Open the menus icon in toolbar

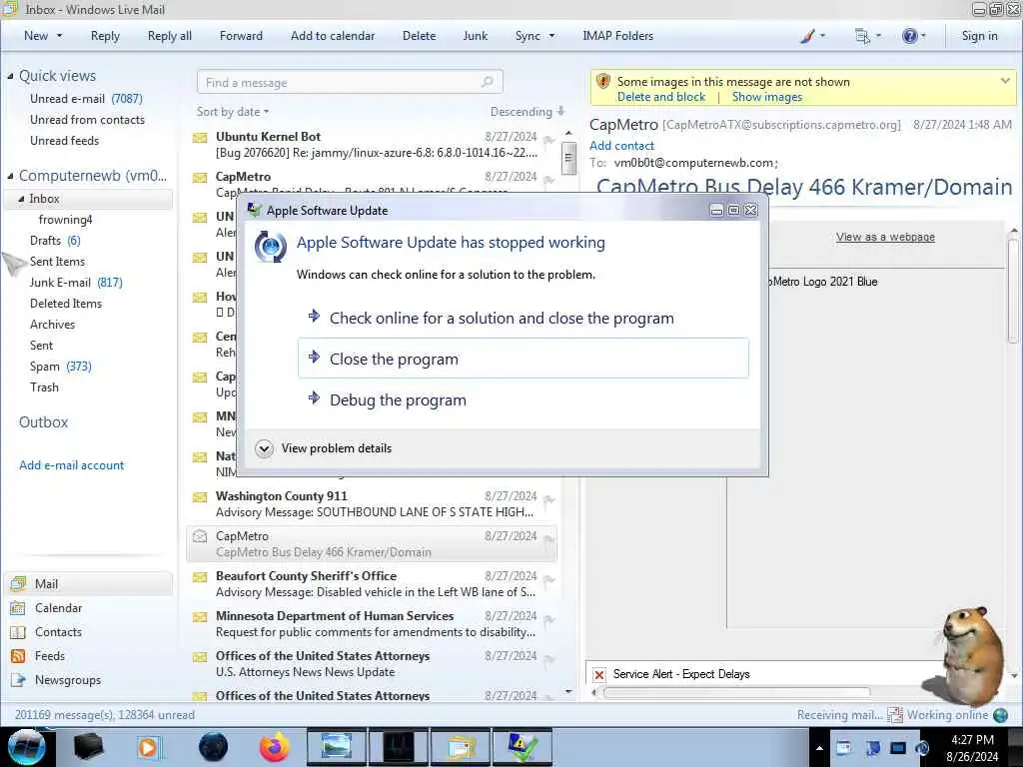point(862,36)
